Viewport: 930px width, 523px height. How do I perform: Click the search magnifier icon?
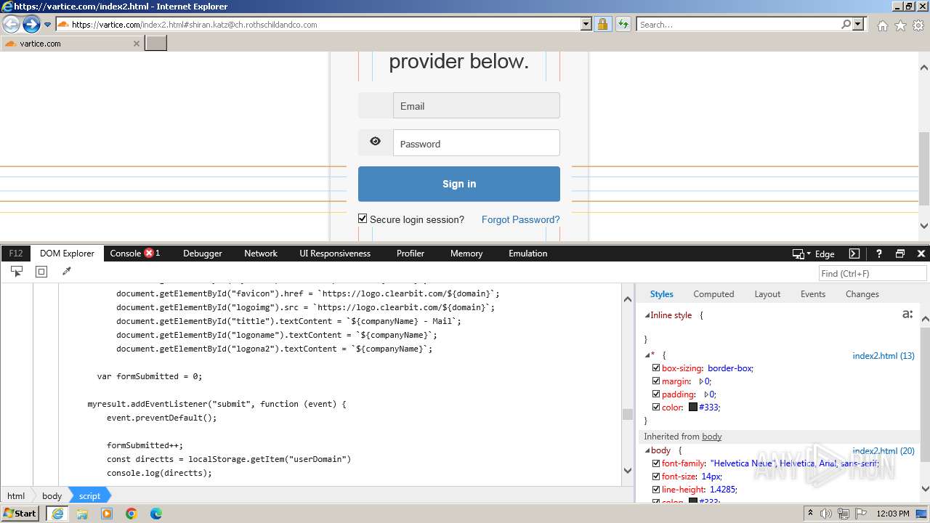point(846,24)
